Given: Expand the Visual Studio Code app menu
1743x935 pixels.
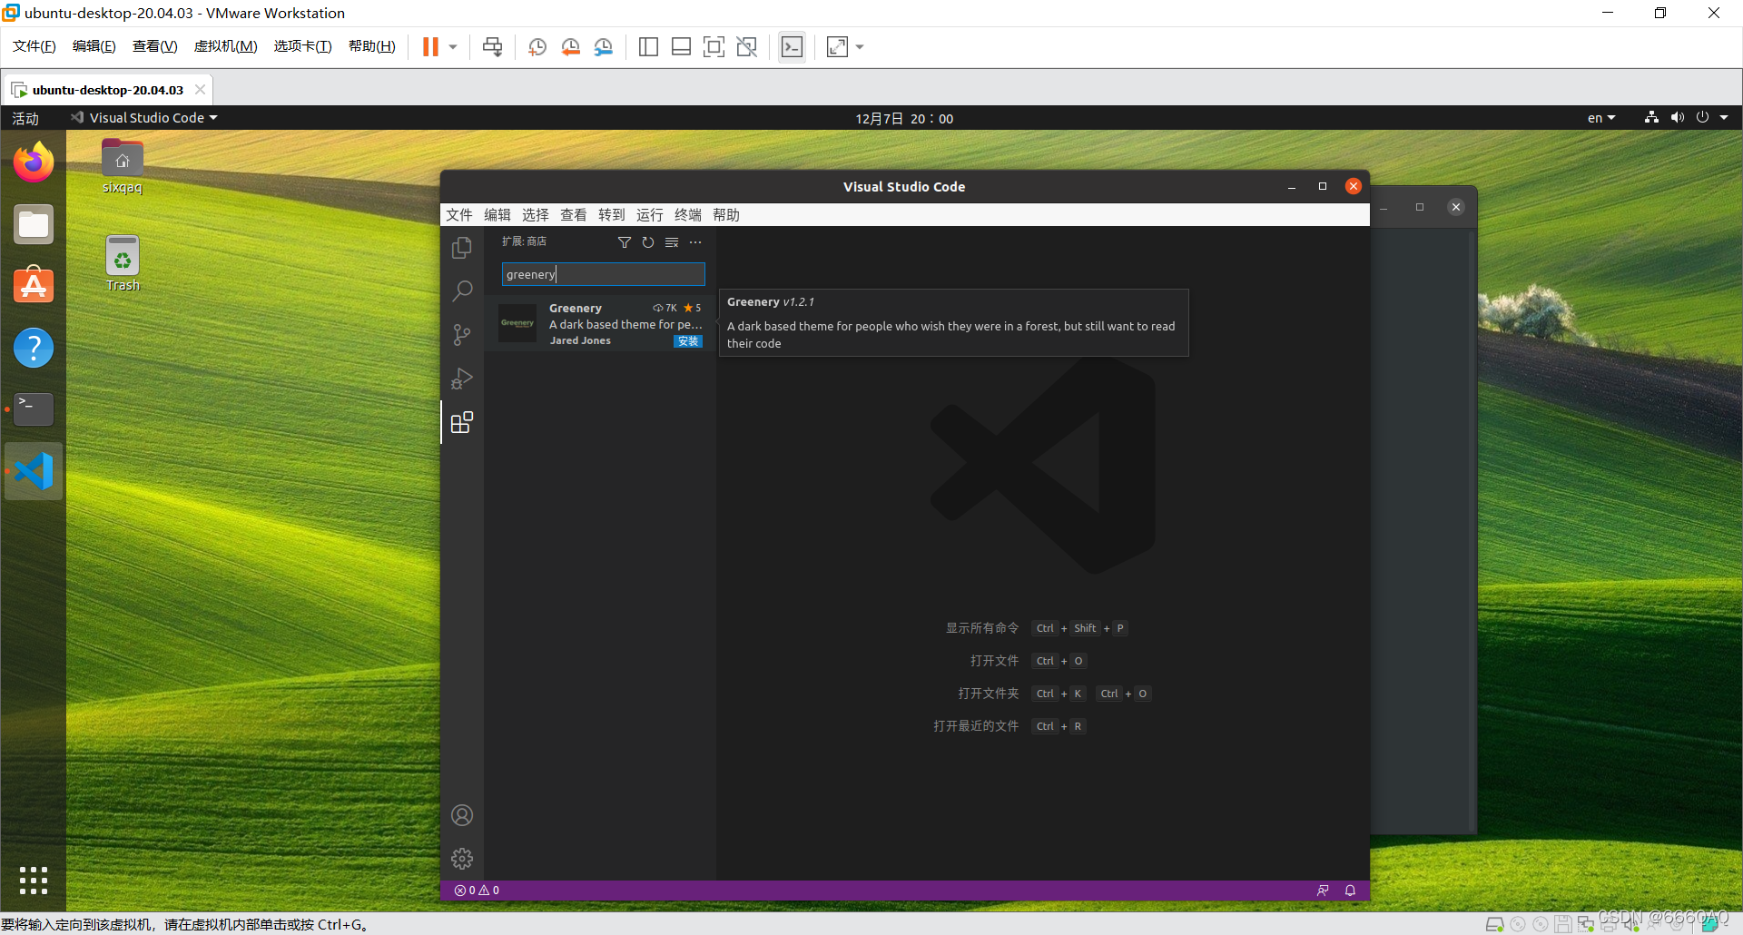Looking at the screenshot, I should click(x=145, y=118).
